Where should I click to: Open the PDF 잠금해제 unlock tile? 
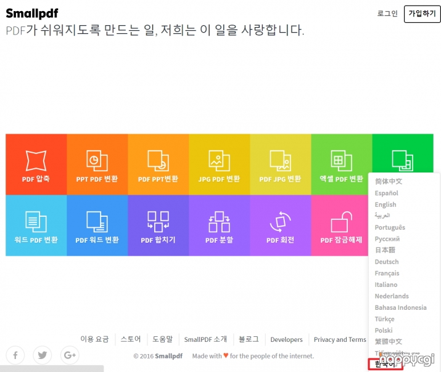(x=339, y=225)
